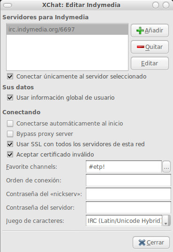This screenshot has width=173, height=252.
Task: Click the Editar server button
Action: (x=150, y=63)
